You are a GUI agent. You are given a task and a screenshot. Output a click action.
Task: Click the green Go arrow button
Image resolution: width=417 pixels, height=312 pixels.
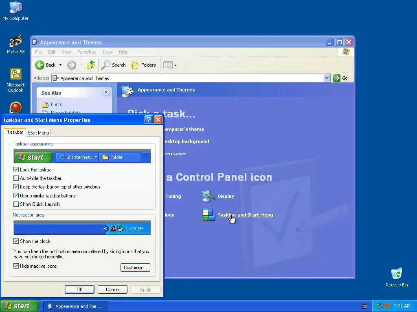tap(337, 78)
